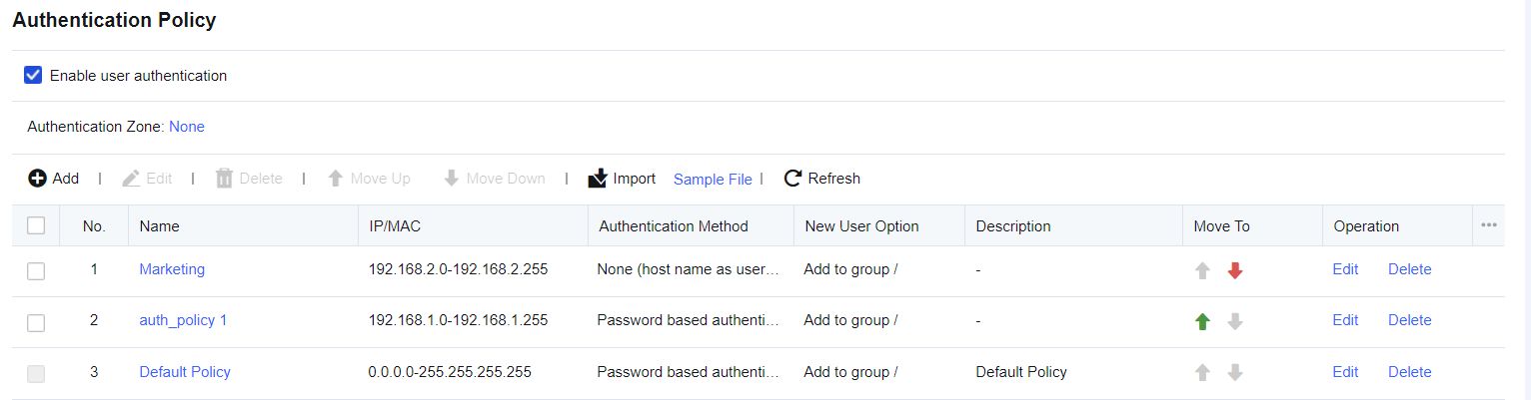Open the Marketing policy name link
The image size is (1531, 400).
point(172,269)
